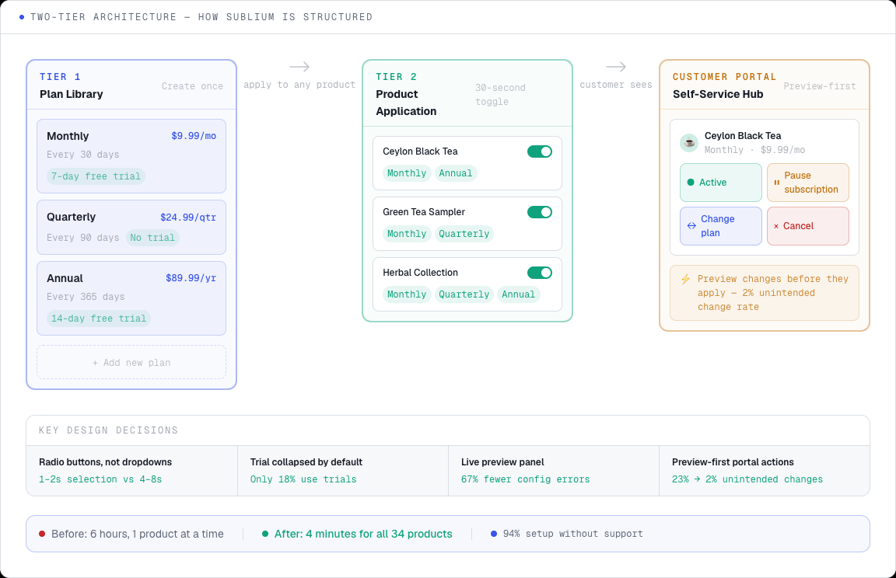The width and height of the screenshot is (896, 578).
Task: Click the 14-day free trial badge
Action: pyautogui.click(x=98, y=318)
